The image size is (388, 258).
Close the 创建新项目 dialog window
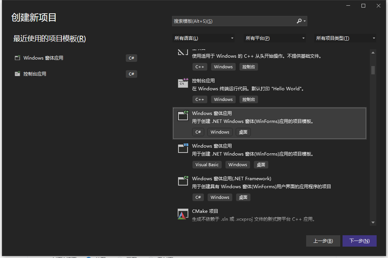tap(379, 6)
